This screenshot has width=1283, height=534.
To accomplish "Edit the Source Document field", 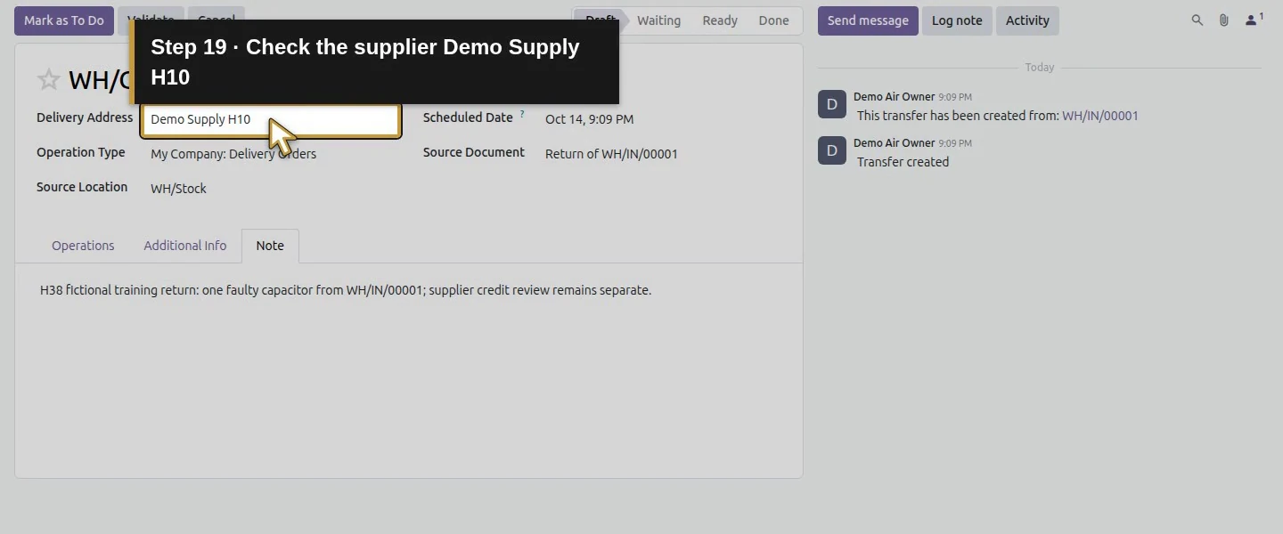I will pos(611,154).
